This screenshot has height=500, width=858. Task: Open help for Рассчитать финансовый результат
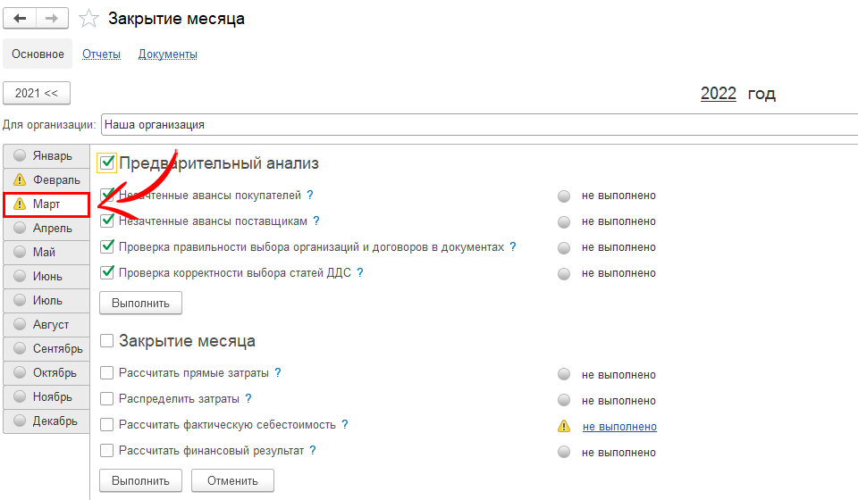(313, 451)
